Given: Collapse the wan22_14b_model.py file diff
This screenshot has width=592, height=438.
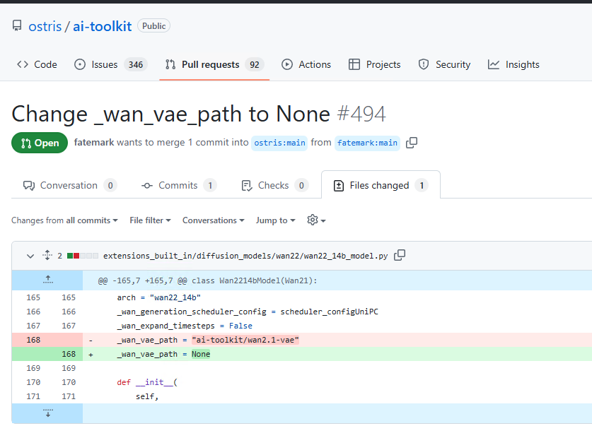Looking at the screenshot, I should point(30,256).
